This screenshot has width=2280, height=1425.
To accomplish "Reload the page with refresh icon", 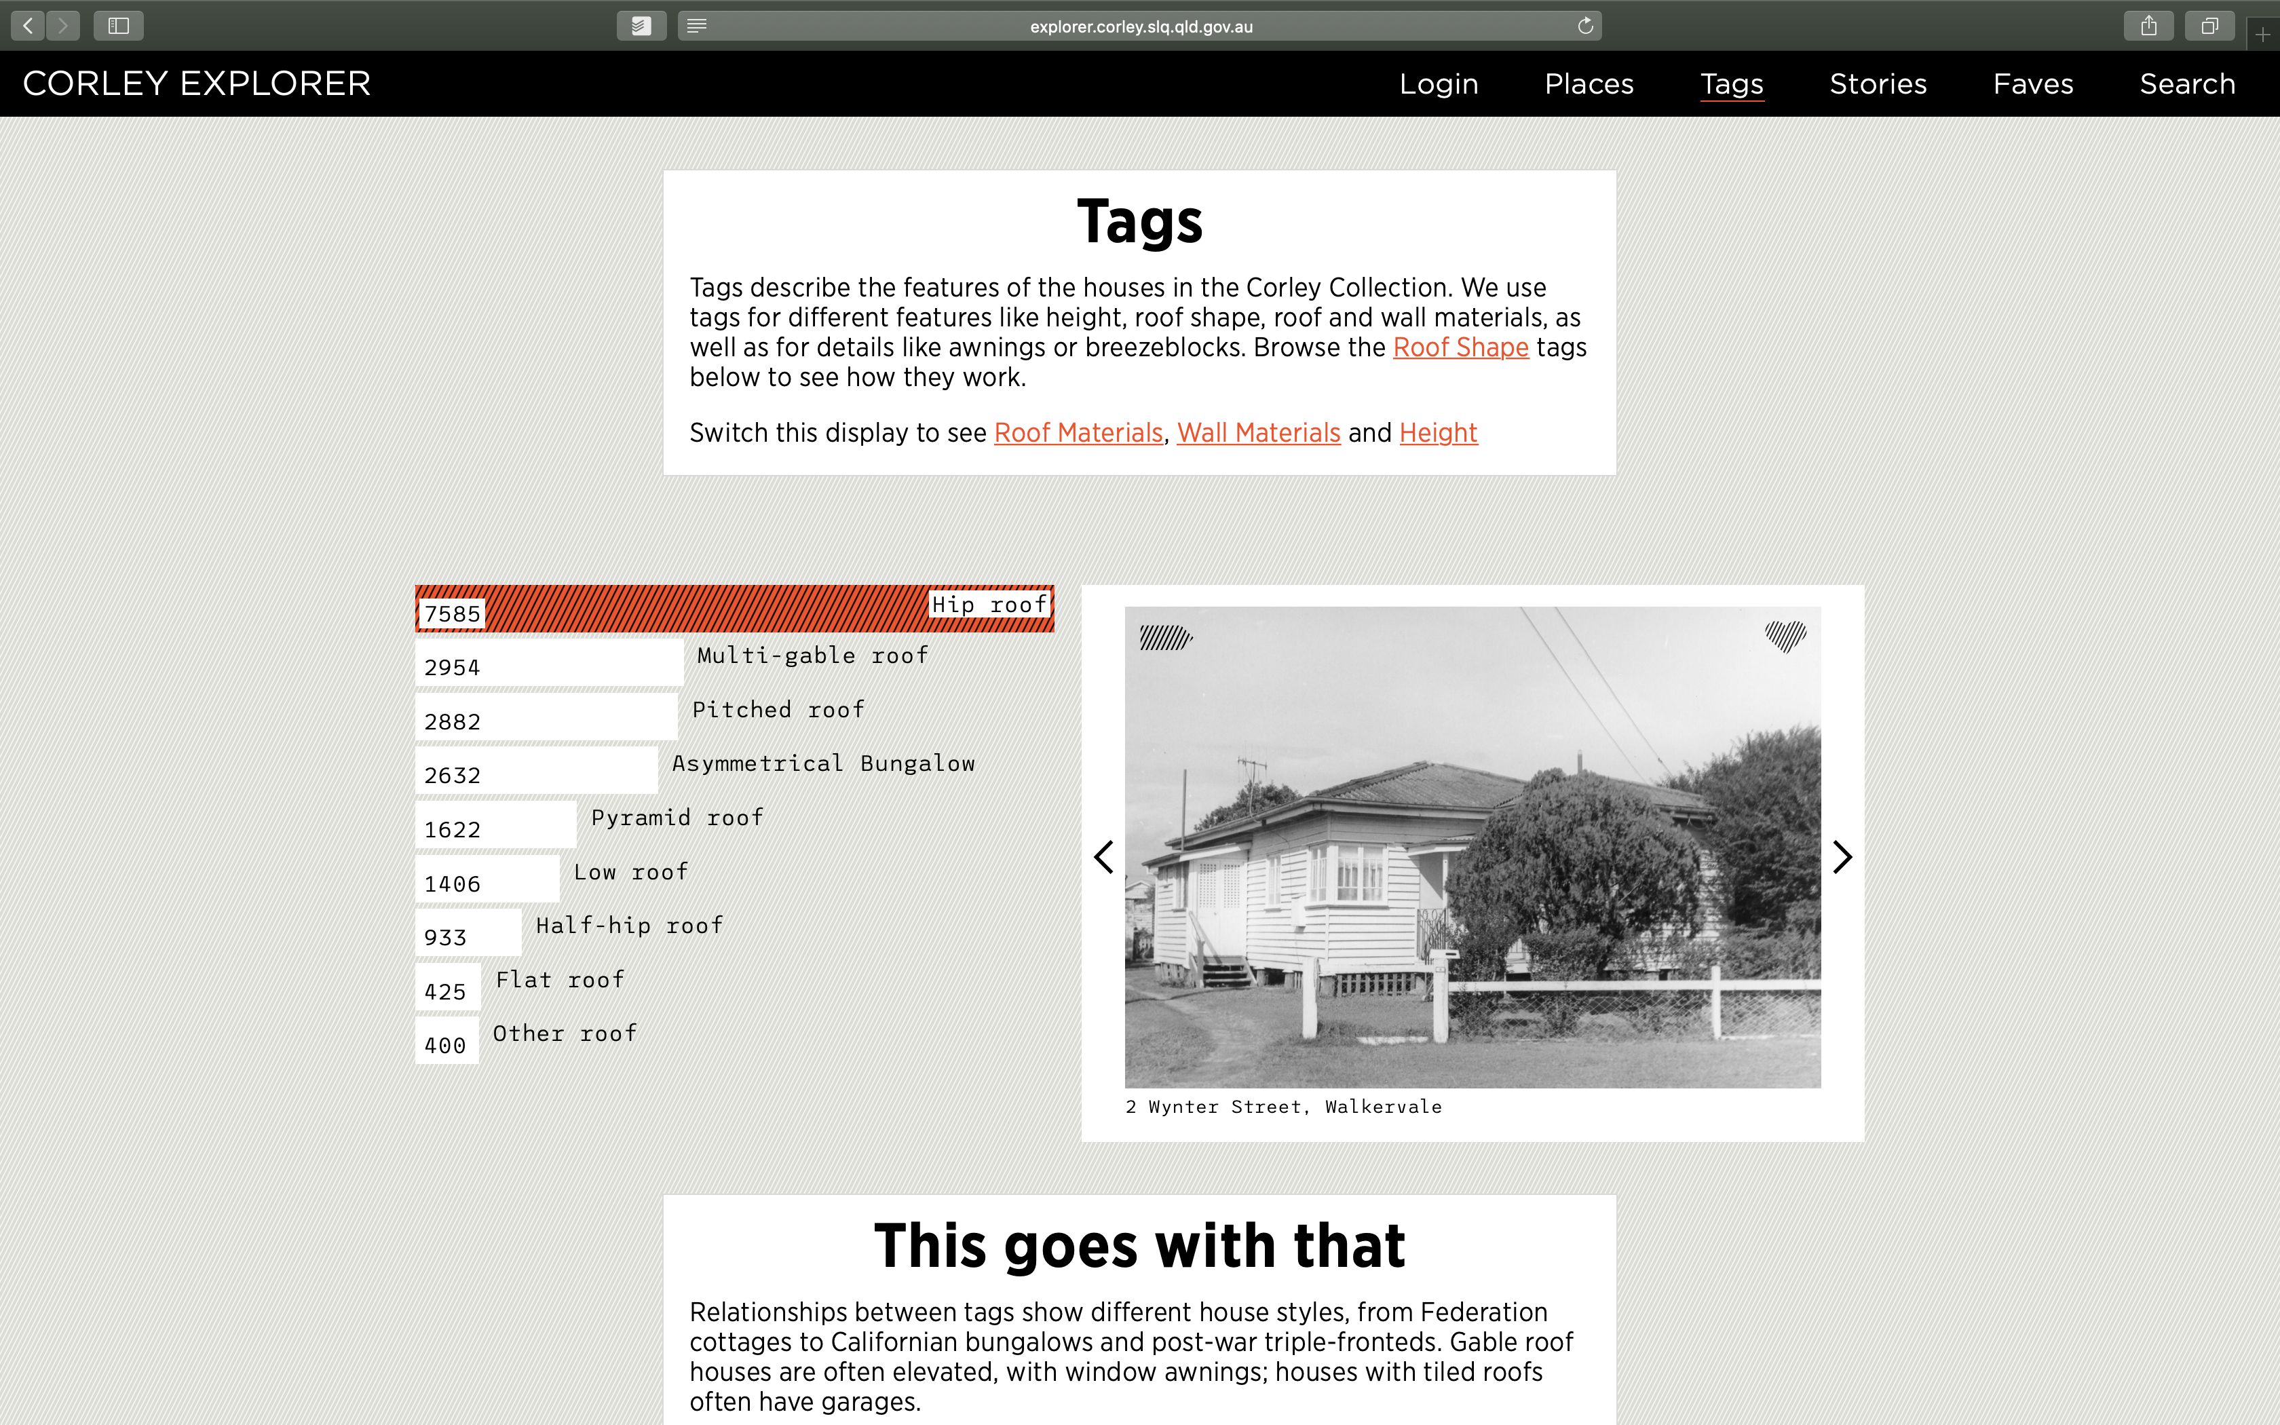I will tap(1586, 26).
